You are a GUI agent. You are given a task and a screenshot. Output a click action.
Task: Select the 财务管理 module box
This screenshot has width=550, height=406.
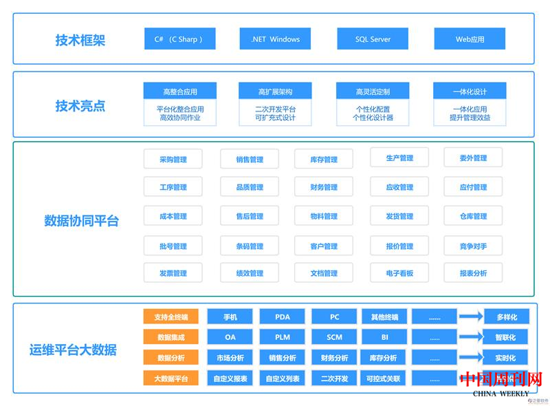point(324,187)
